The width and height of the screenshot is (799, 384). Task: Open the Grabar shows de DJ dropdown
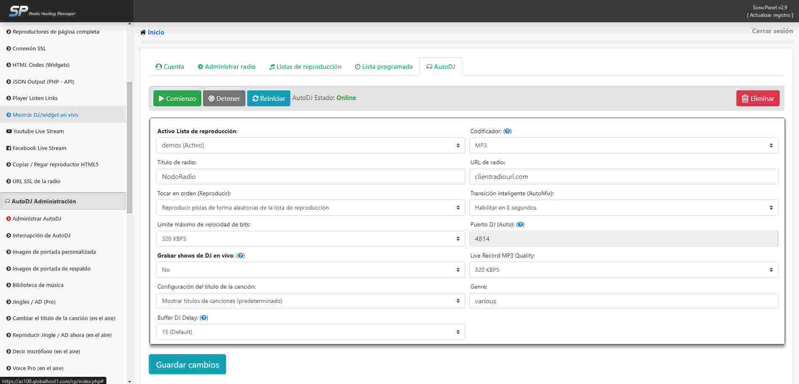tap(311, 270)
